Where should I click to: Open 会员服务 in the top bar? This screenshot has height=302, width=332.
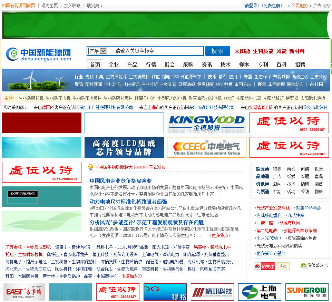pos(300,6)
